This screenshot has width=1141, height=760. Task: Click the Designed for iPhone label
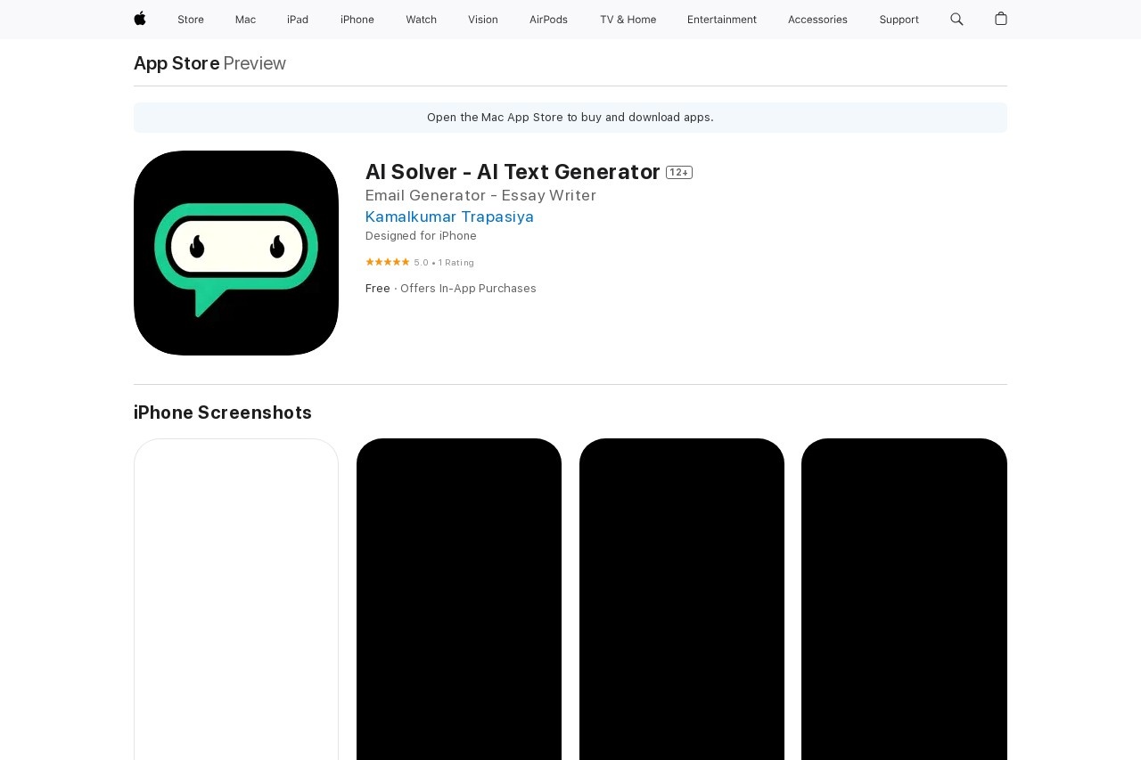click(x=421, y=236)
